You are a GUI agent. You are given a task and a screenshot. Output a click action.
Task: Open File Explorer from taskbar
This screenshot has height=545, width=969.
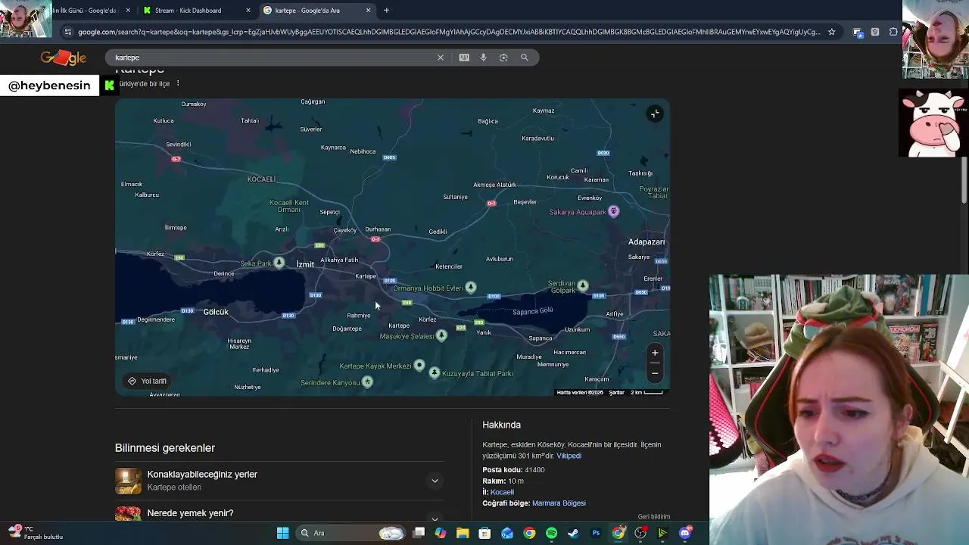point(463,533)
